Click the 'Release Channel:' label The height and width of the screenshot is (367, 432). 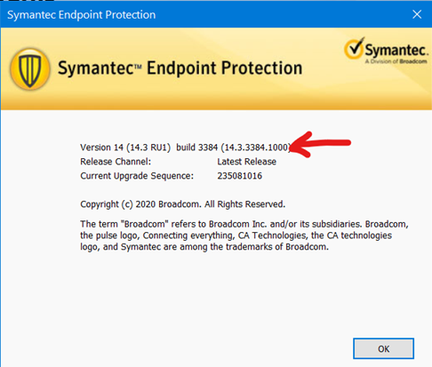click(x=116, y=162)
